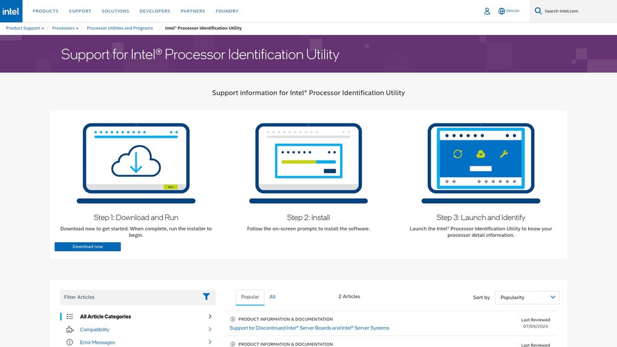Click the All Article Categories list icon
This screenshot has height=347, width=617.
point(70,316)
